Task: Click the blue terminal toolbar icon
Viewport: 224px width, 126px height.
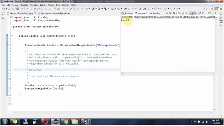Action: (17, 9)
